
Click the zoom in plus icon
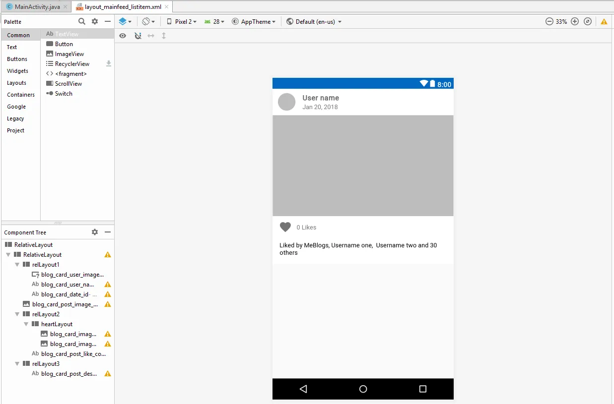coord(575,21)
